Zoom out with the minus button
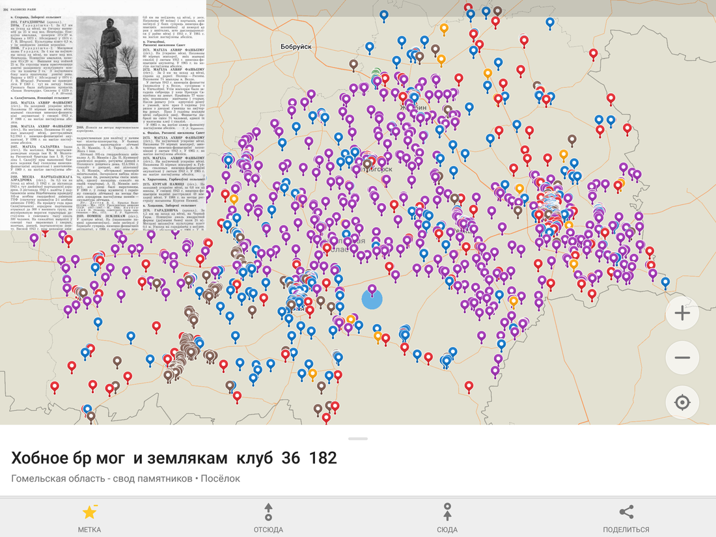Image resolution: width=716 pixels, height=537 pixels. 682,357
